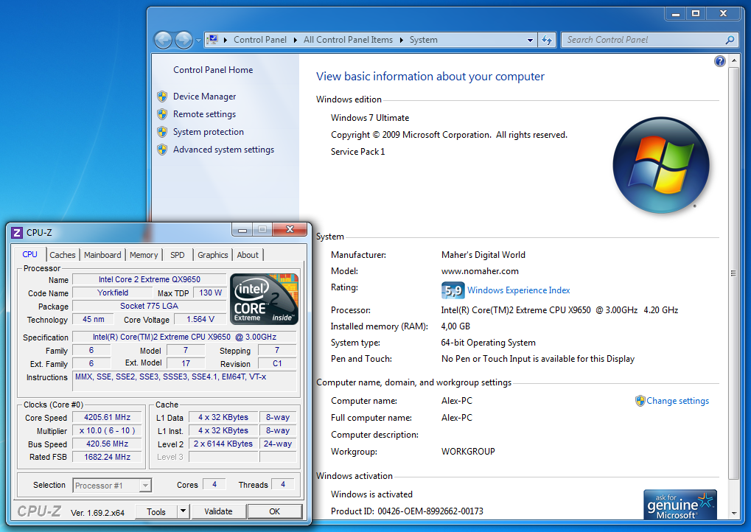This screenshot has height=532, width=751.
Task: Click the CPU-Z title bar icon
Action: click(17, 233)
